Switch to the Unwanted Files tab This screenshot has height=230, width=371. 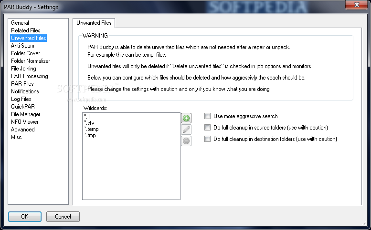(94, 23)
